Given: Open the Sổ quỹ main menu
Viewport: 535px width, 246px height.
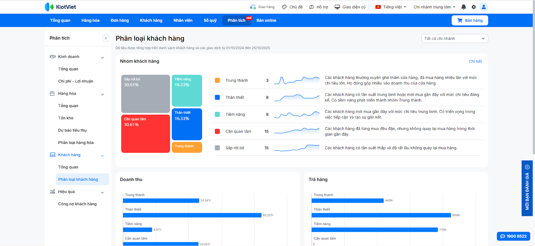Looking at the screenshot, I should tap(210, 20).
